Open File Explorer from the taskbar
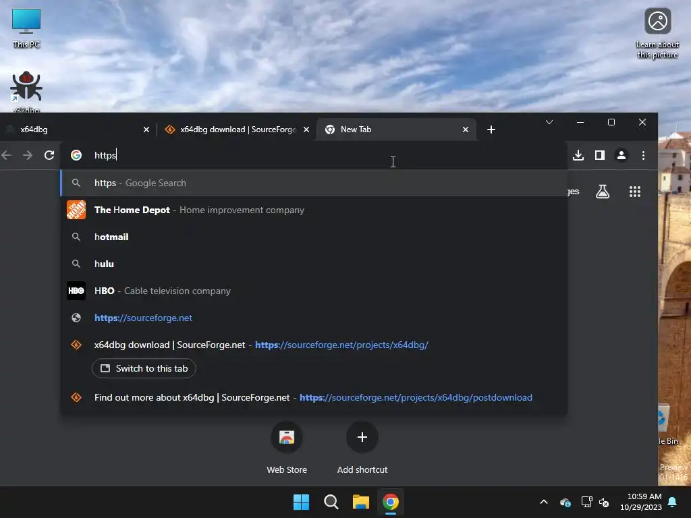The image size is (691, 518). tap(360, 502)
